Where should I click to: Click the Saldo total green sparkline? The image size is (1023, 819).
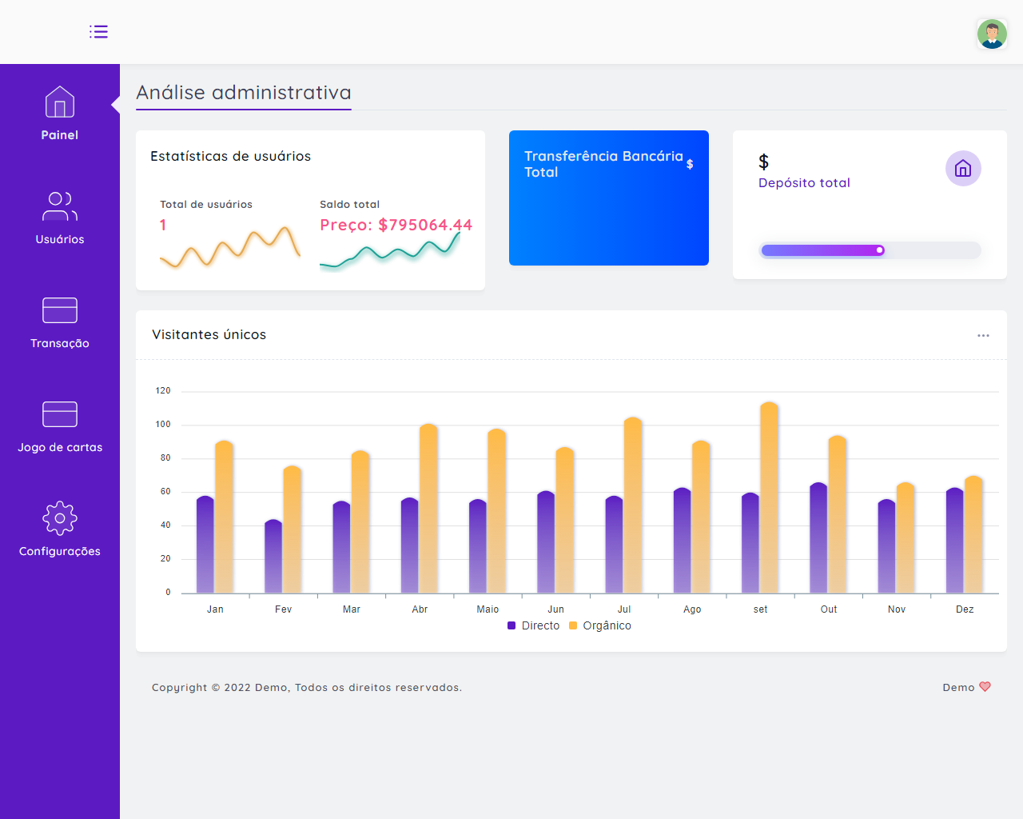(x=390, y=251)
